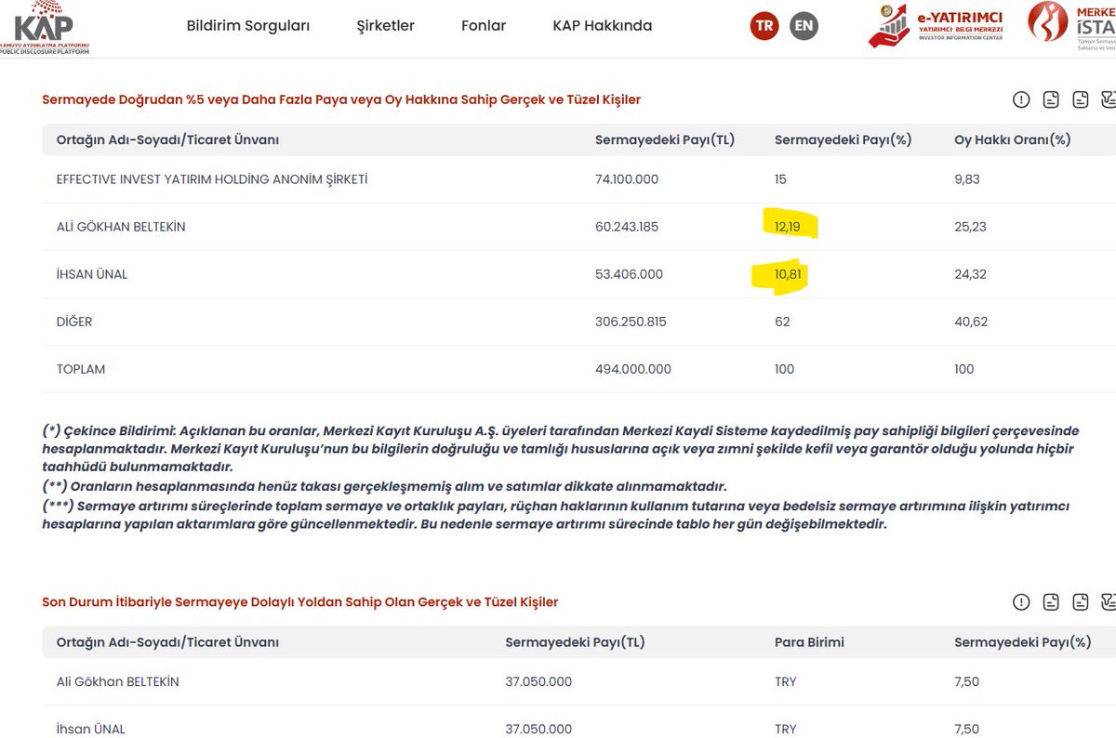Click the filter icon above the direct shareholders table
The height and width of the screenshot is (738, 1116).
(x=1109, y=99)
